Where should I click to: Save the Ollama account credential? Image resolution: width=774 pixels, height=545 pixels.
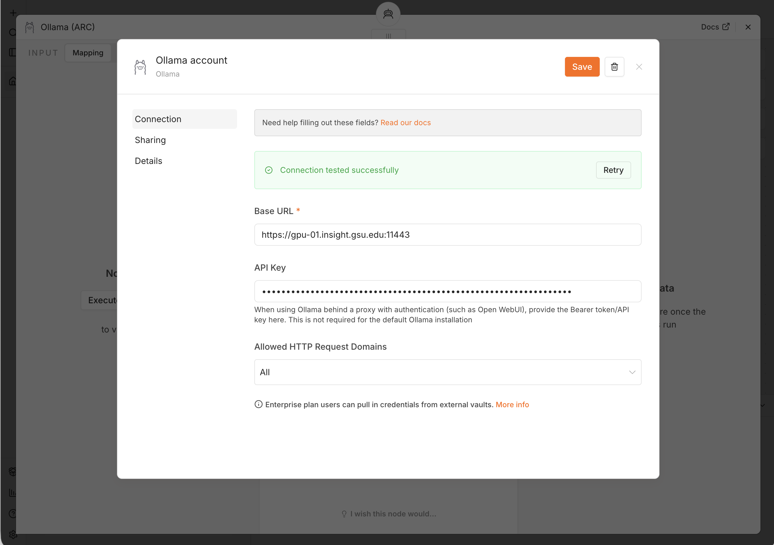tap(582, 67)
